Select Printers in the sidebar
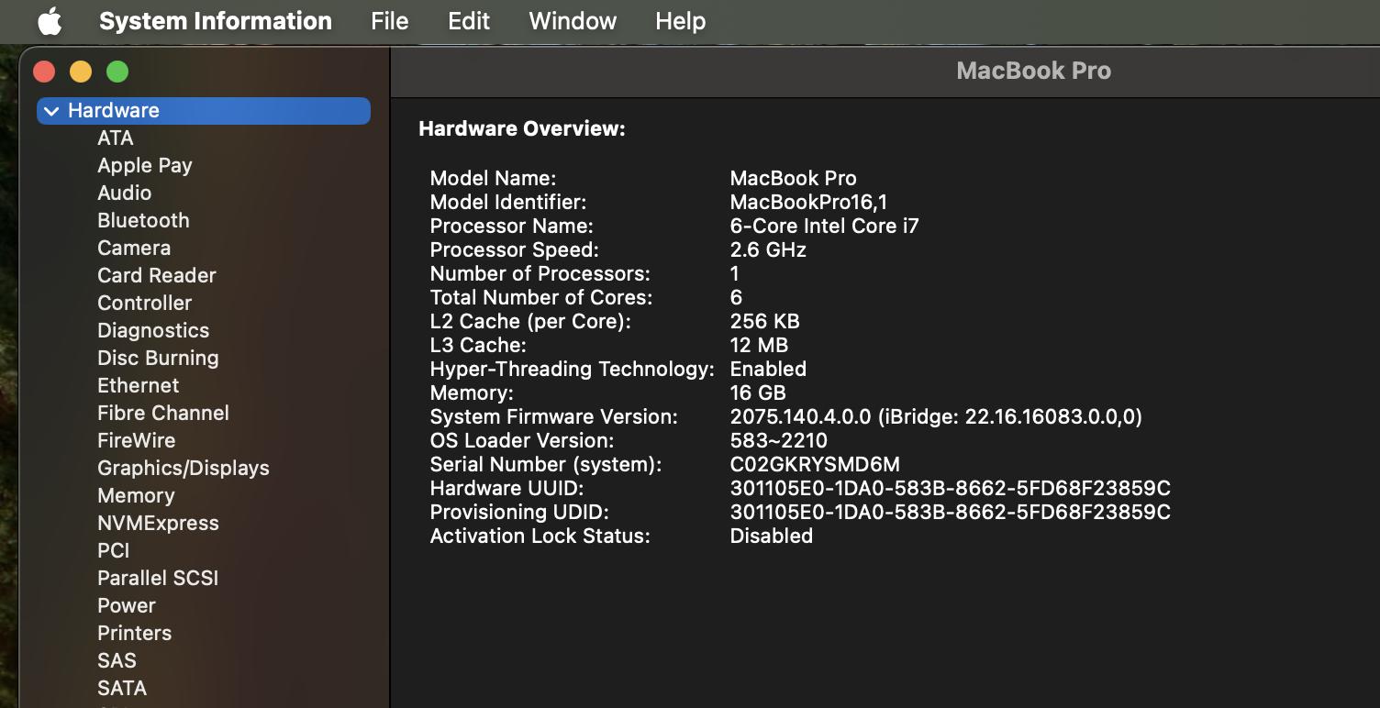1380x708 pixels. click(x=135, y=633)
